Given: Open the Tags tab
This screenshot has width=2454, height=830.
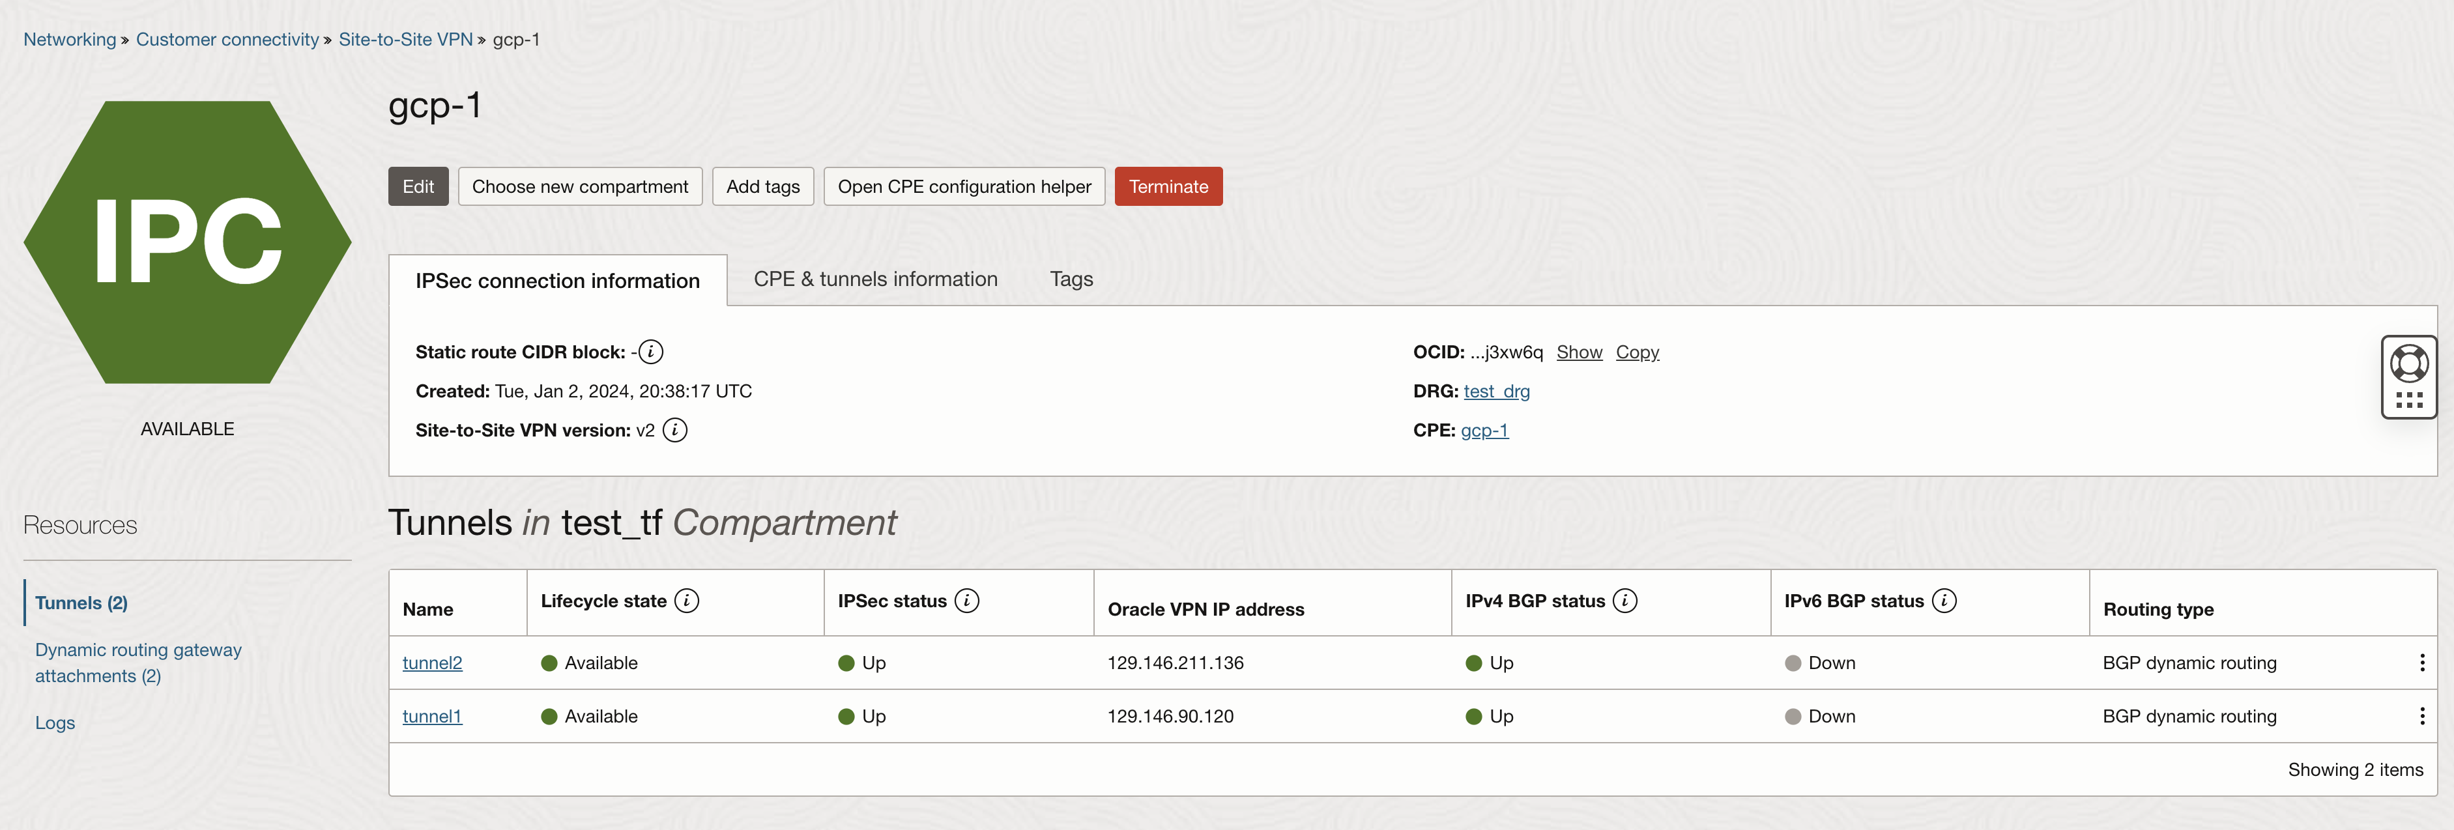Looking at the screenshot, I should coord(1071,279).
